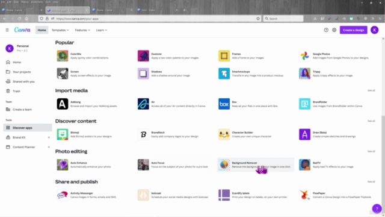
Task: Open the BadTV app icon
Action: [304, 165]
